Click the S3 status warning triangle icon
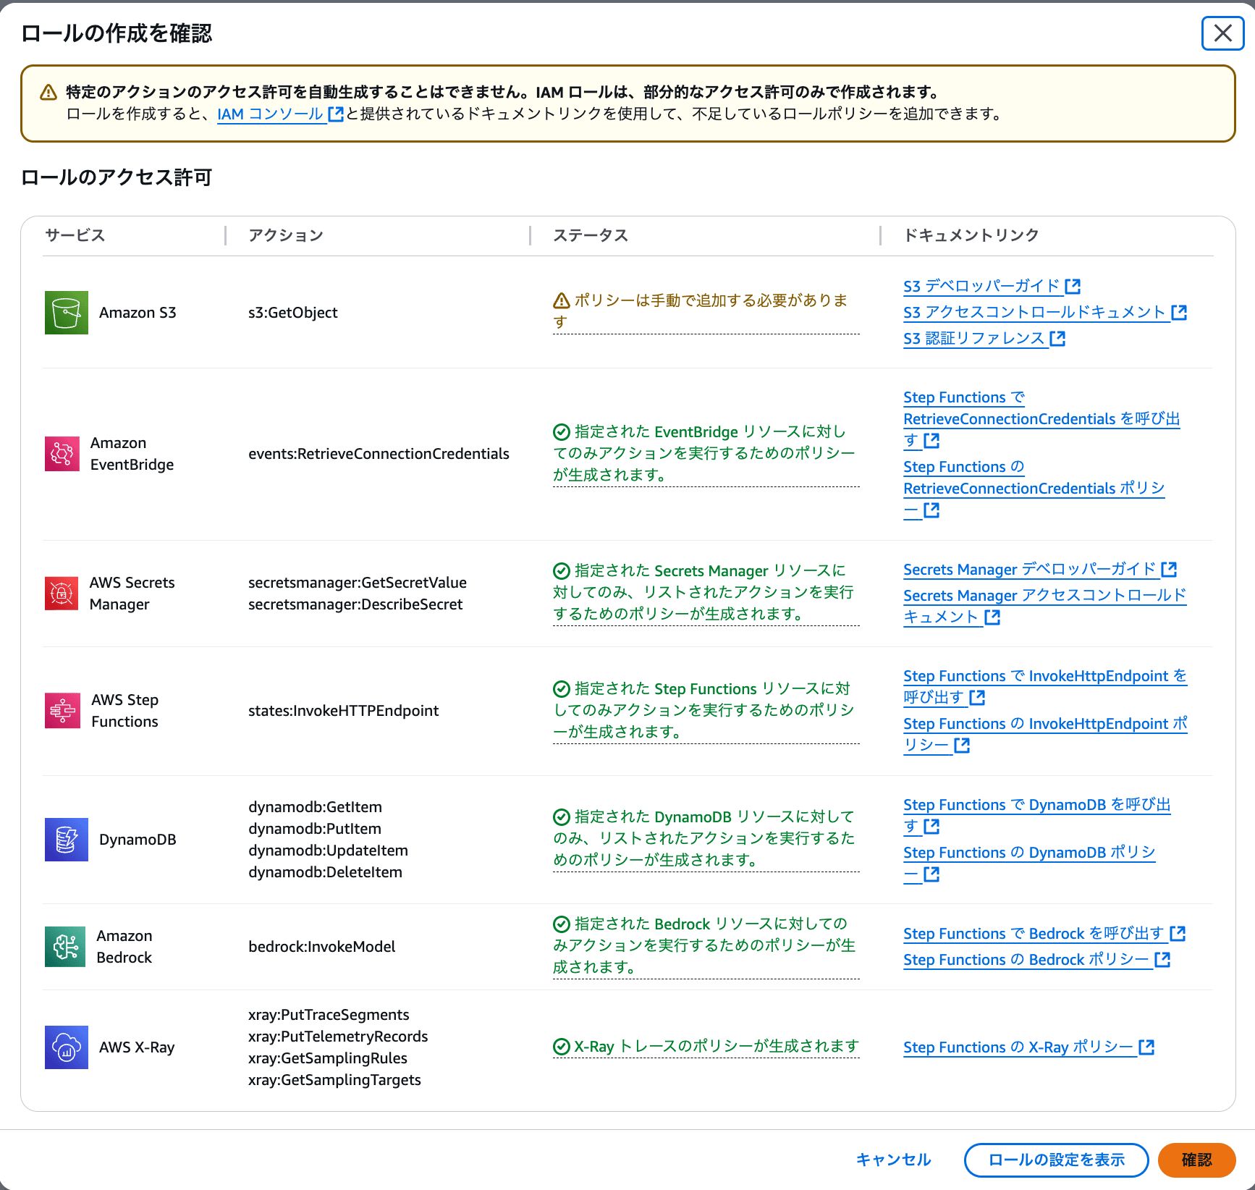 pyautogui.click(x=562, y=300)
